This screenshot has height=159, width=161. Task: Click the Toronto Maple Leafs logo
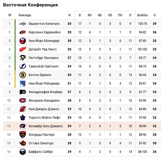pyautogui.click(x=23, y=118)
